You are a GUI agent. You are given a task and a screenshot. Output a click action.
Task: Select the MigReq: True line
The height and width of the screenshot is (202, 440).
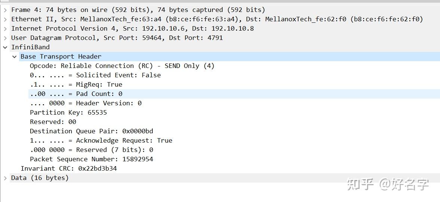tap(76, 84)
